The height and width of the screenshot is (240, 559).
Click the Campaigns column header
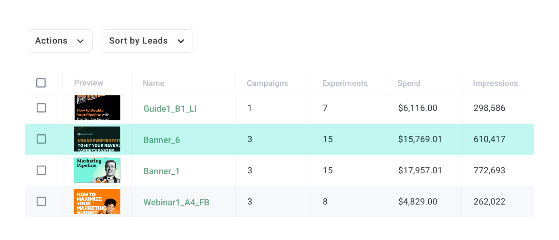click(x=267, y=83)
